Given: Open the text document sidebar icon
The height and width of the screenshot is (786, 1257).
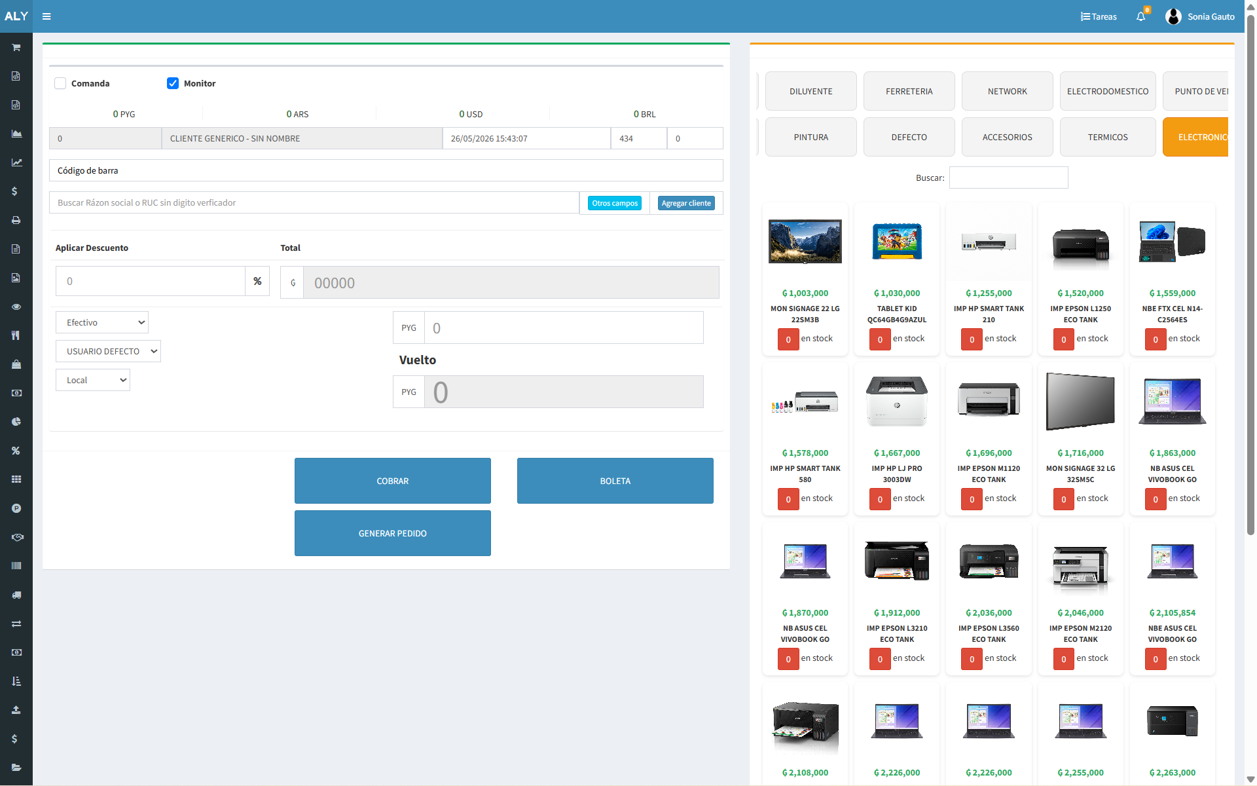Looking at the screenshot, I should click(x=16, y=249).
